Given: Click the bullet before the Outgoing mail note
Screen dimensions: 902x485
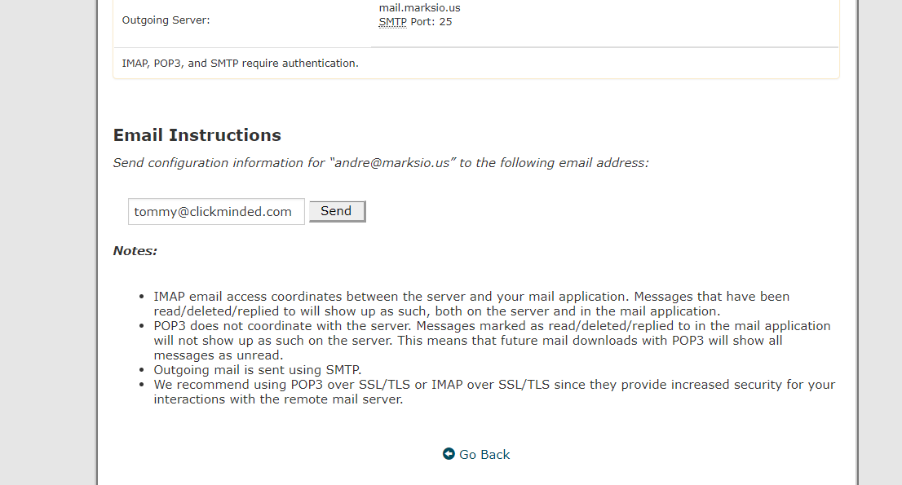Looking at the screenshot, I should (144, 370).
